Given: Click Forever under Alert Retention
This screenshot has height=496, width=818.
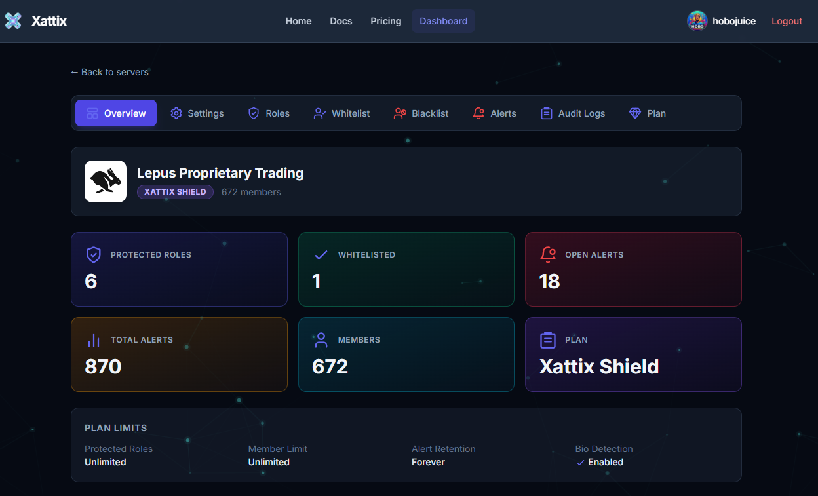Looking at the screenshot, I should click(x=428, y=462).
